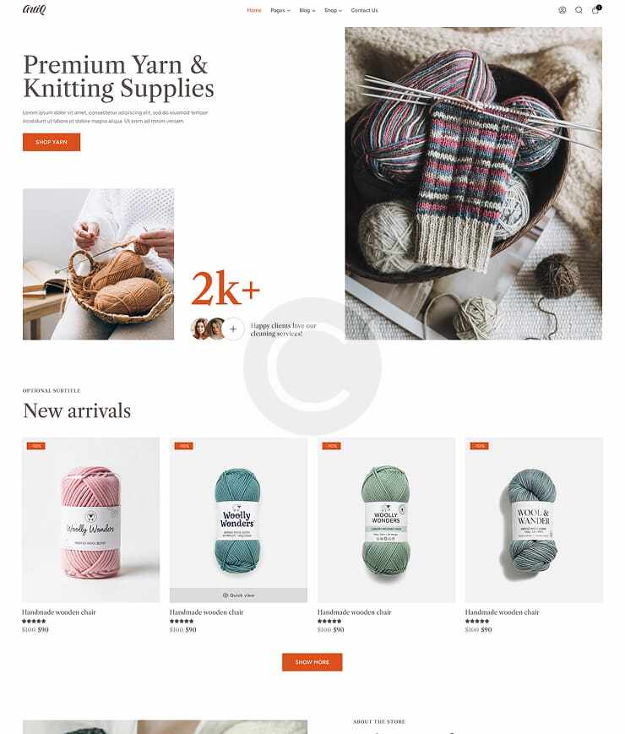Screen dimensions: 625x734
Task: Click the plus circle beside client avatars
Action: coord(233,329)
